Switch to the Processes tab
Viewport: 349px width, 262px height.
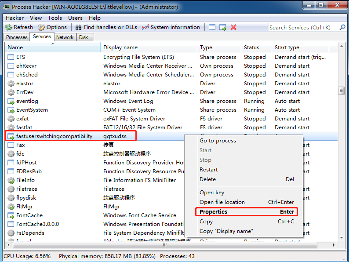tap(17, 37)
